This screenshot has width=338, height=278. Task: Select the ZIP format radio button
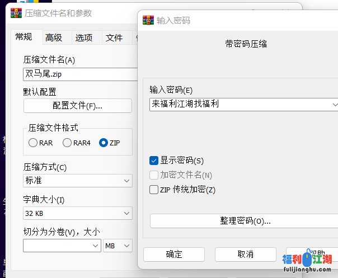point(103,143)
